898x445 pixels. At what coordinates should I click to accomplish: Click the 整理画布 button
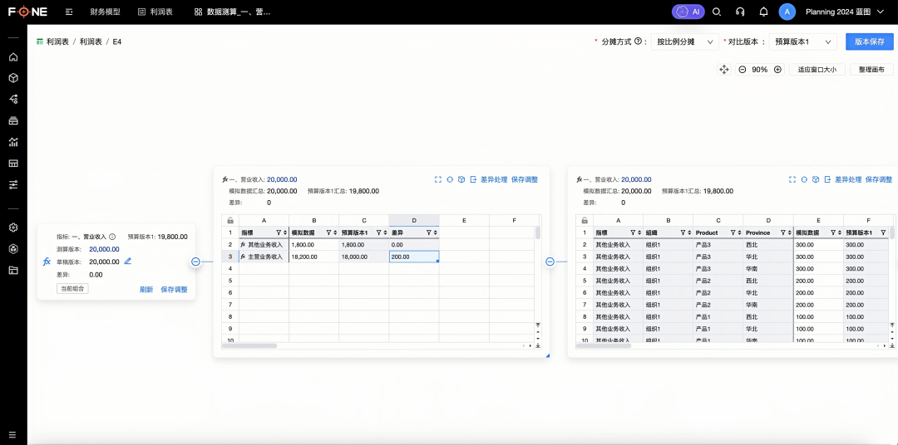tap(871, 69)
